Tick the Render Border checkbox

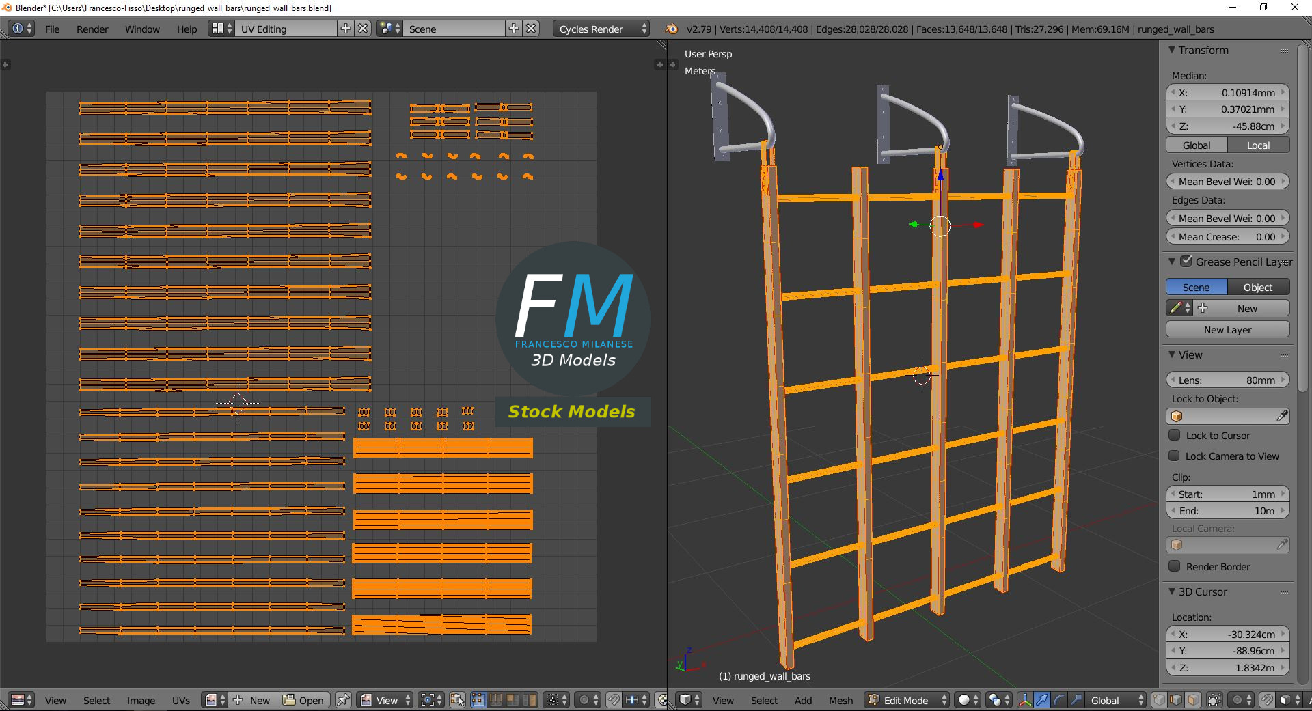[x=1175, y=566]
